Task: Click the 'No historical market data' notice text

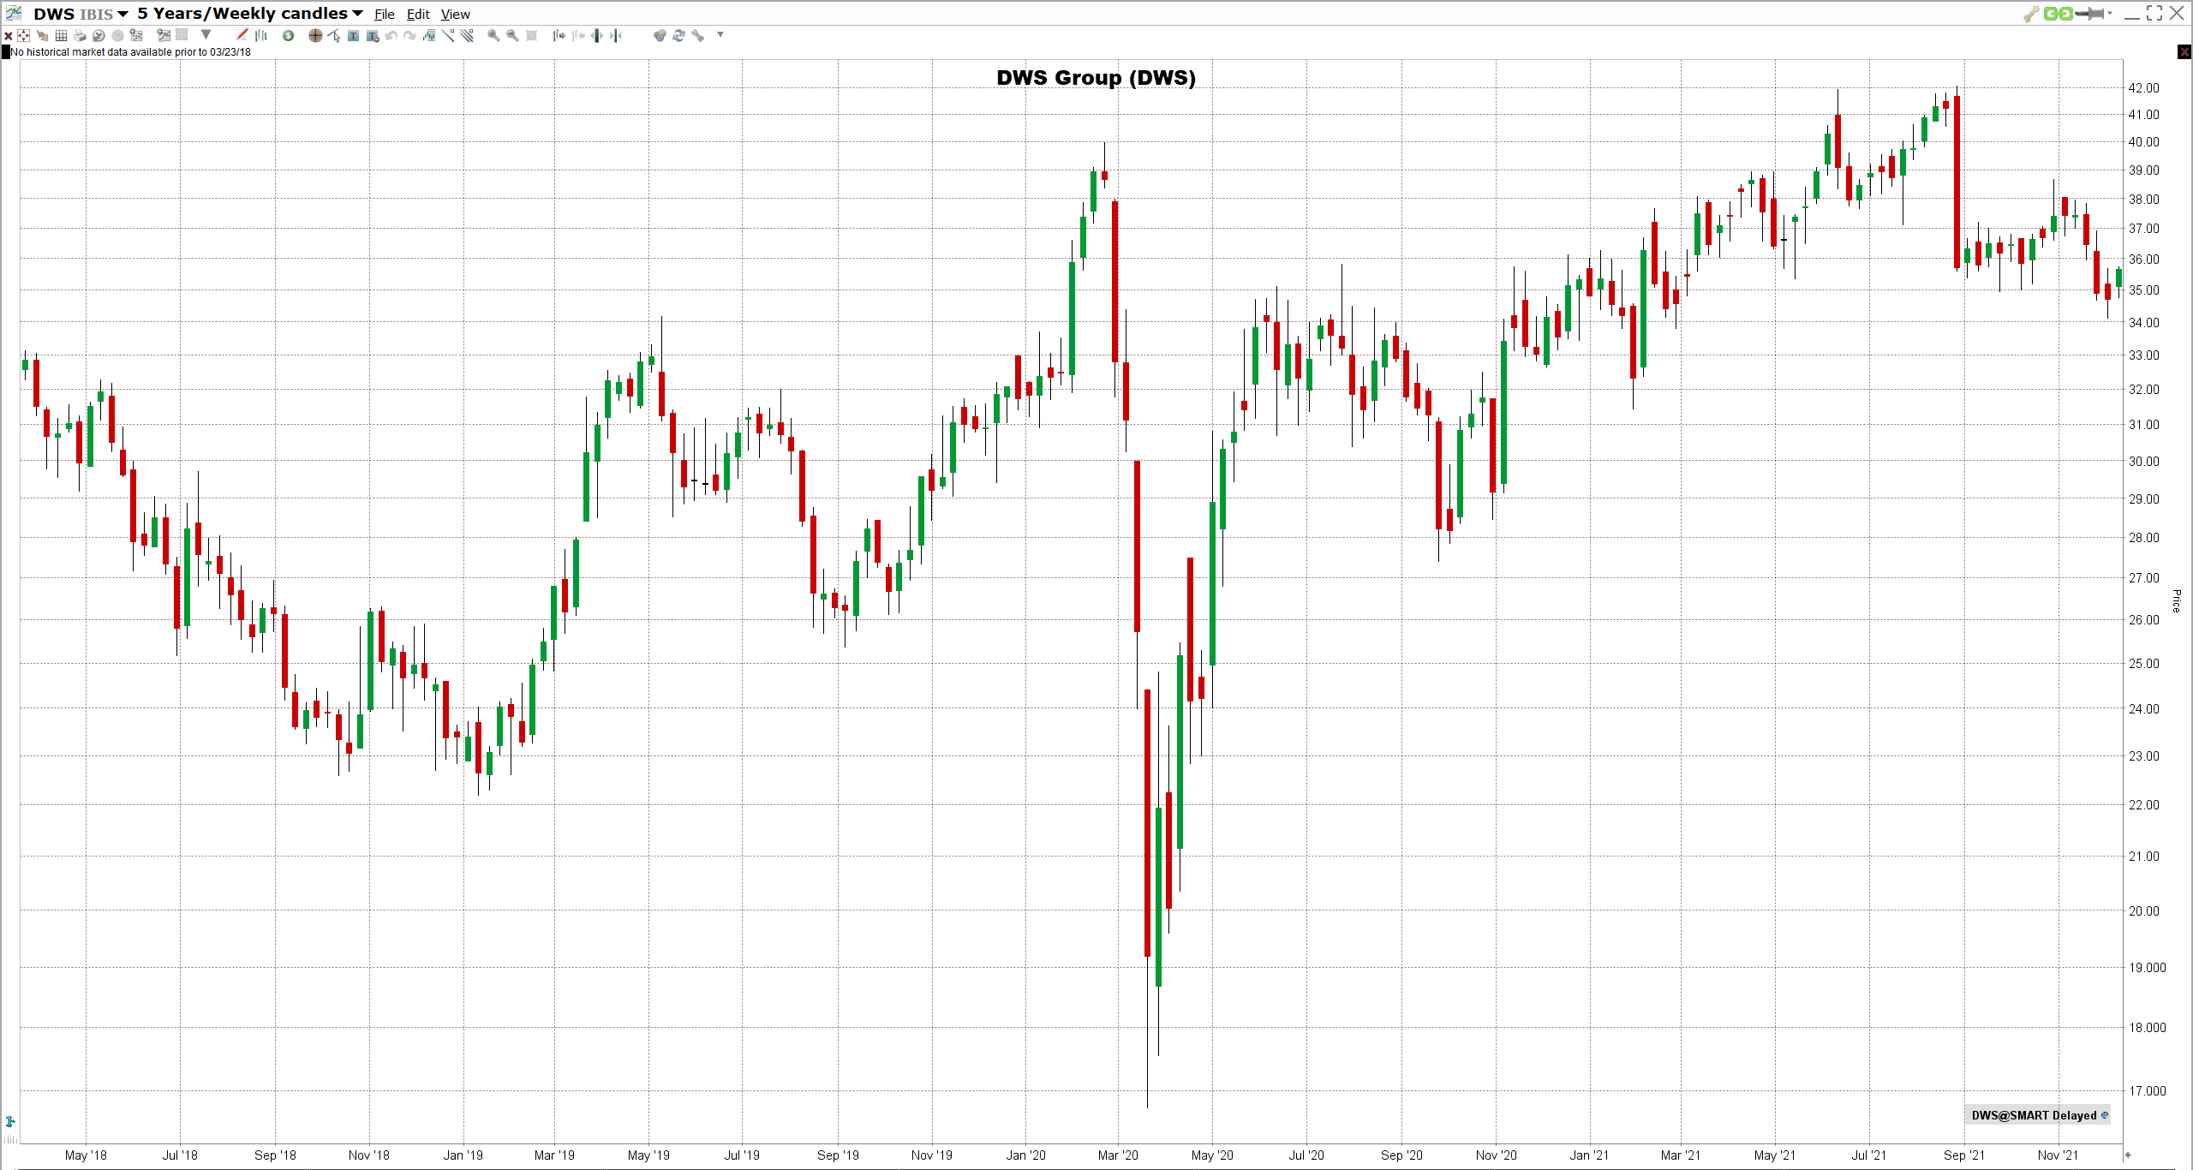Action: (130, 52)
